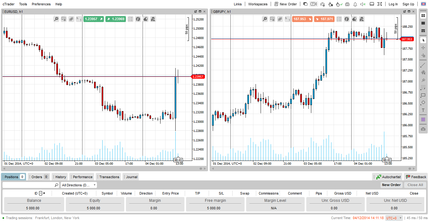
Task: Choose the text annotation tool
Action: 423,110
